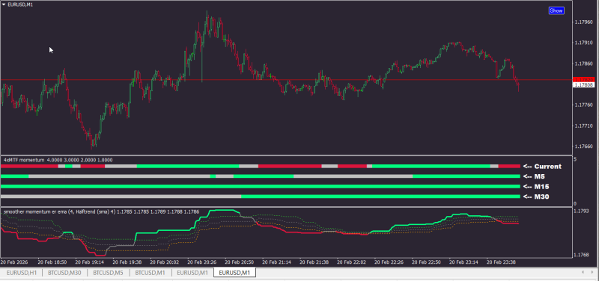Click the "20 Feb 19:38" time label
This screenshot has height=281, width=599.
point(127,262)
